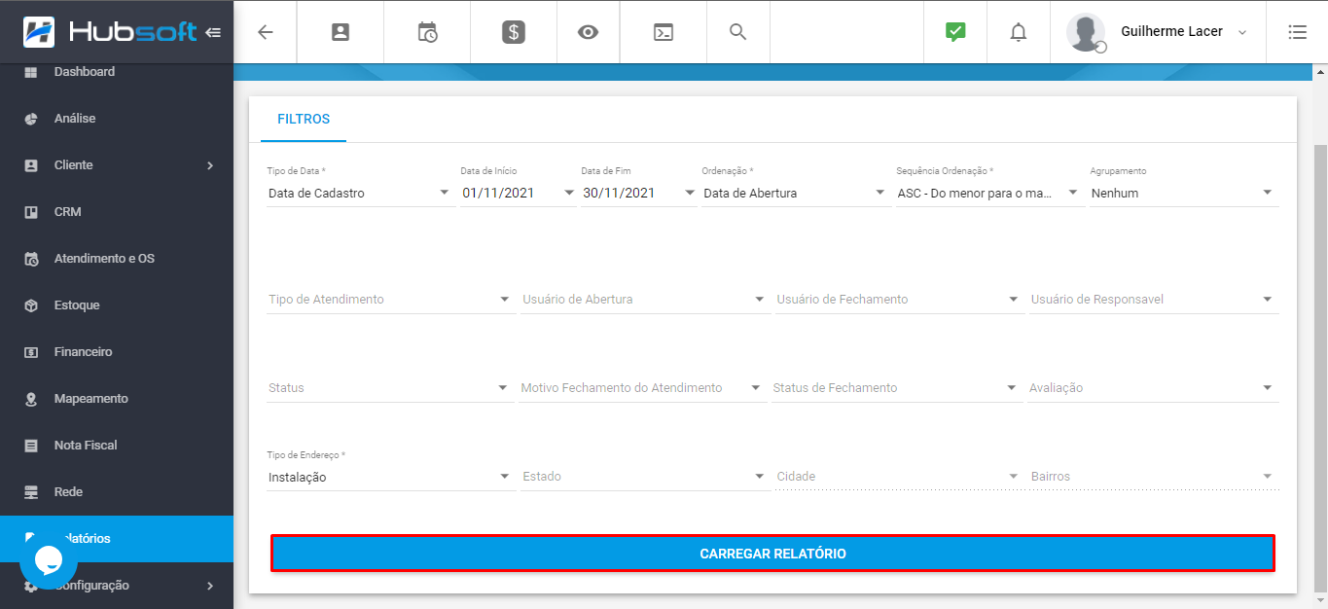Open the chat bubble in bottom left corner
Image resolution: width=1328 pixels, height=609 pixels.
(x=48, y=560)
